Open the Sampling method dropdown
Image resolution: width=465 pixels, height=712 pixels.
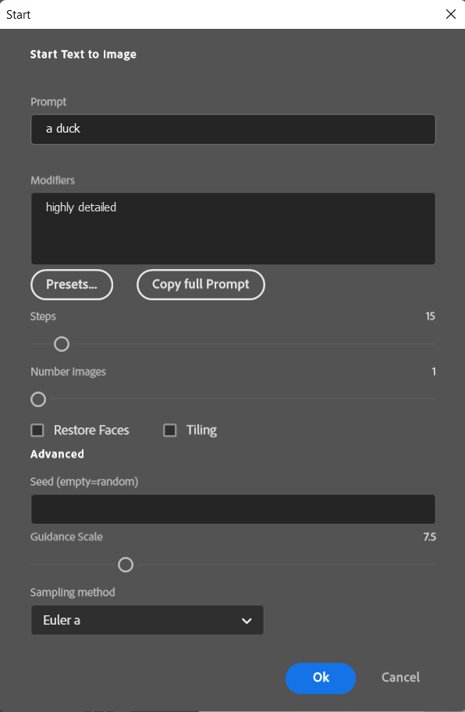[x=147, y=620]
